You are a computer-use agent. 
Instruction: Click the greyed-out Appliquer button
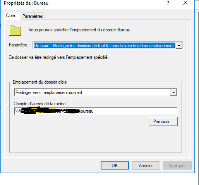click(x=177, y=166)
